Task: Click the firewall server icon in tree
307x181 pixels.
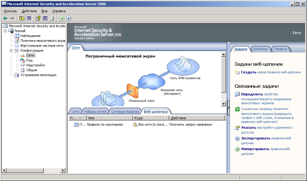Action: point(11,31)
